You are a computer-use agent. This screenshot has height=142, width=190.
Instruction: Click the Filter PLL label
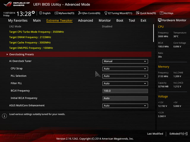coord(16,83)
